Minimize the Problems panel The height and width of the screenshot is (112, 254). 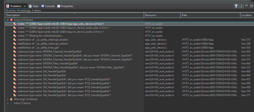(x=247, y=6)
